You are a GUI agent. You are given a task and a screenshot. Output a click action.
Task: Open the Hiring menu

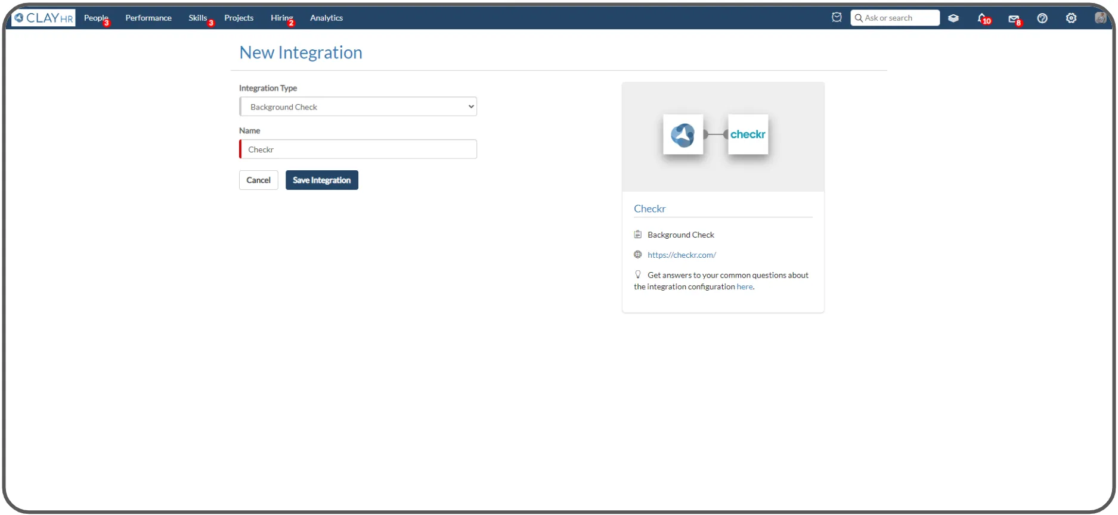[x=282, y=18]
